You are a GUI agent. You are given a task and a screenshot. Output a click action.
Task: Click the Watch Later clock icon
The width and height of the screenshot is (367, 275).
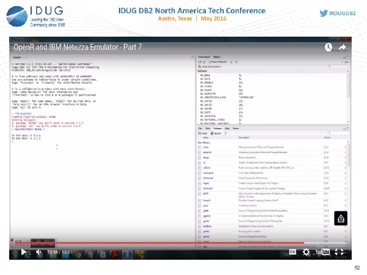(328, 47)
